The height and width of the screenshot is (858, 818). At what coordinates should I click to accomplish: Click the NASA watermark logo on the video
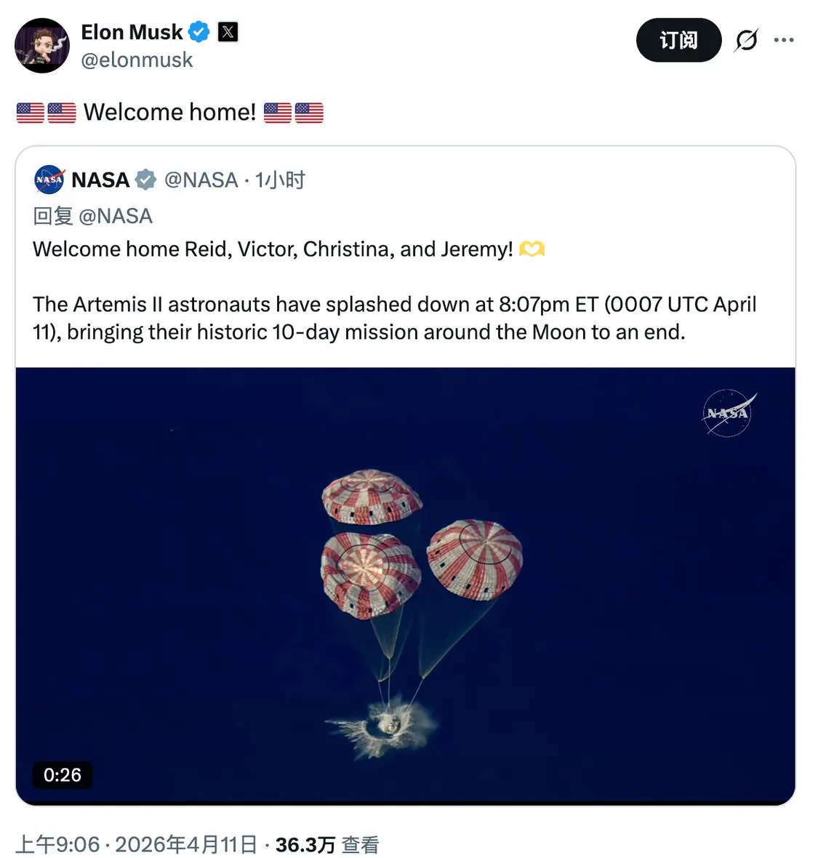coord(729,412)
